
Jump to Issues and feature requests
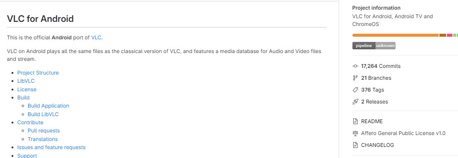[51, 147]
